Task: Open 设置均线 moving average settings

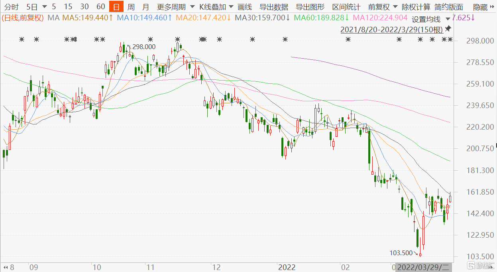Action: pos(426,19)
